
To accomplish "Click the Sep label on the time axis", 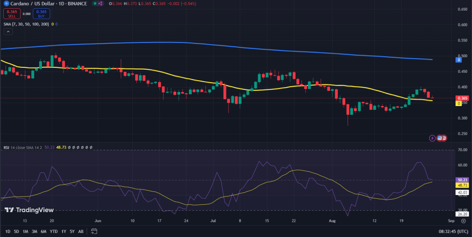I will 451,221.
